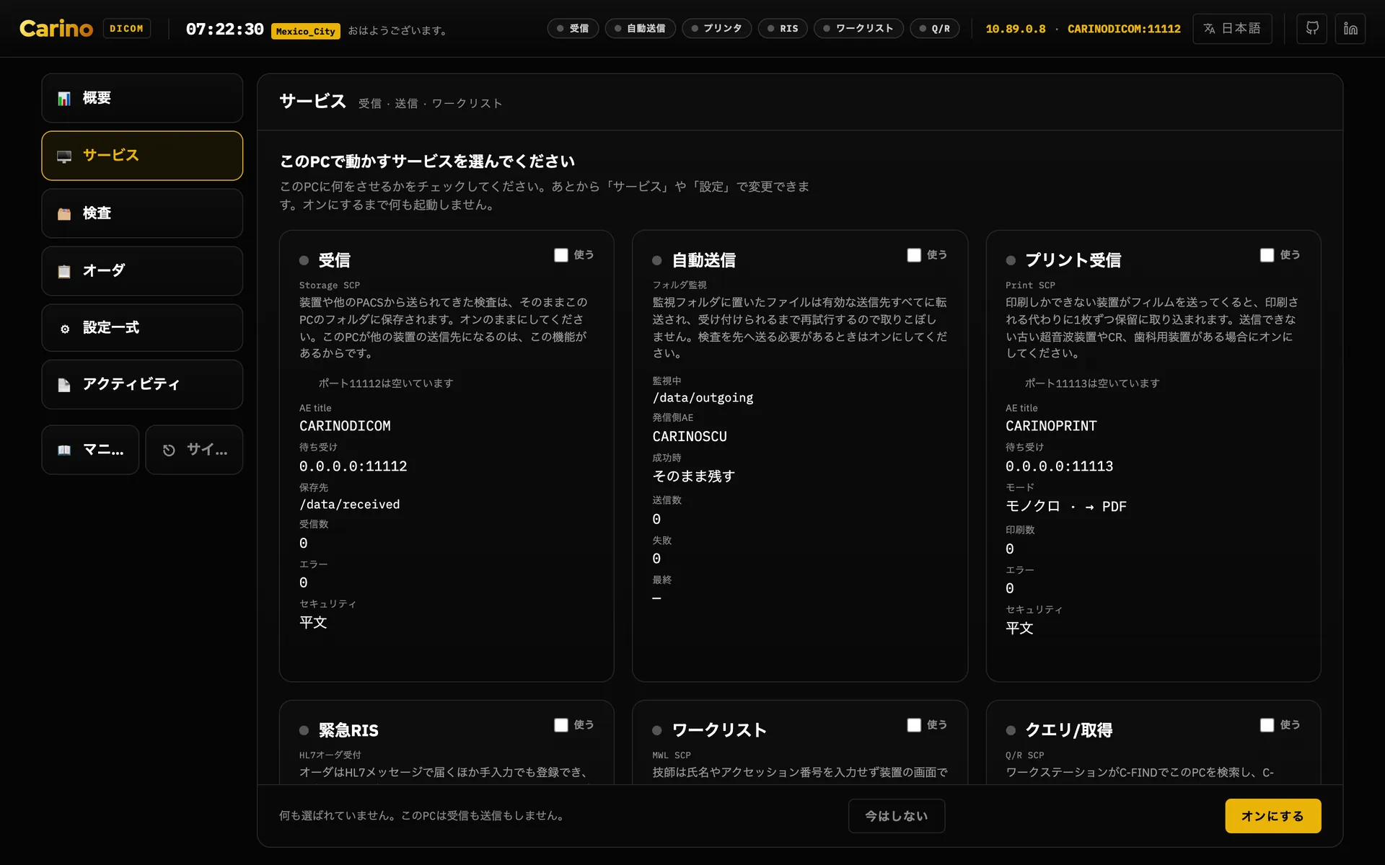Click the 緊急RIS card title

click(348, 730)
